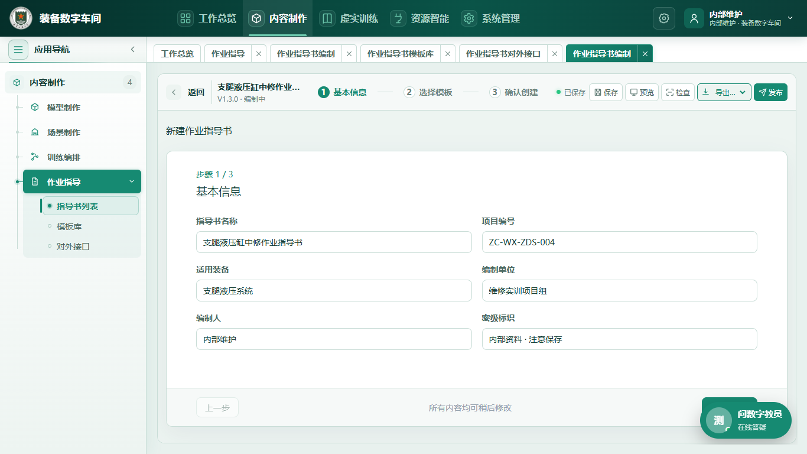Screen dimensions: 807x454
Task: Click the 预览 button
Action: coord(642,92)
